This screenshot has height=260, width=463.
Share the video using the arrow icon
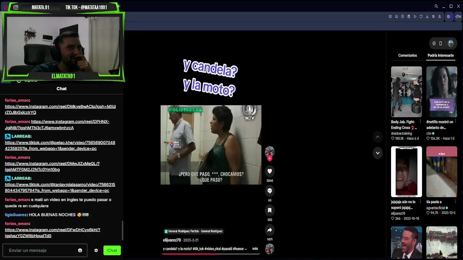click(x=269, y=230)
